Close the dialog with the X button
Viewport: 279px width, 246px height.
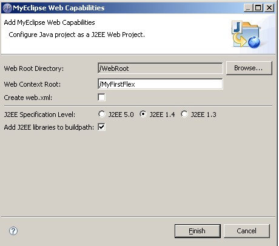269,8
